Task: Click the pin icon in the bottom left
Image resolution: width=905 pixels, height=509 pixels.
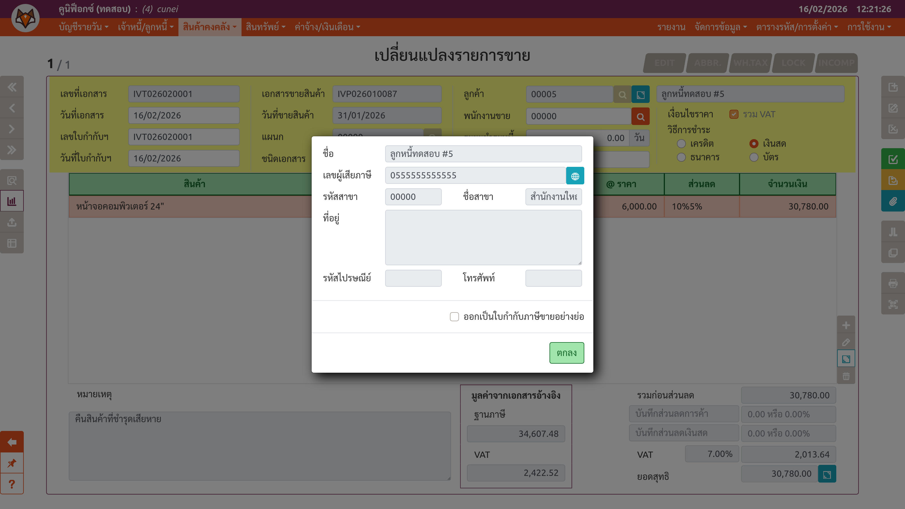Action: 12,463
